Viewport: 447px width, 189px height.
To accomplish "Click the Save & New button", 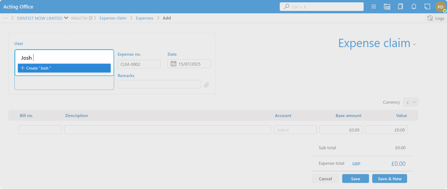I will [x=389, y=179].
